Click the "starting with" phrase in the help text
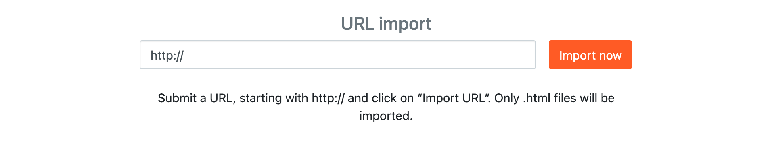This screenshot has height=149, width=774. (x=274, y=98)
